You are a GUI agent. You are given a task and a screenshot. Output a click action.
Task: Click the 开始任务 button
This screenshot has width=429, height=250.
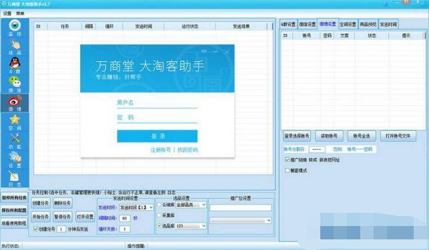coord(41,217)
